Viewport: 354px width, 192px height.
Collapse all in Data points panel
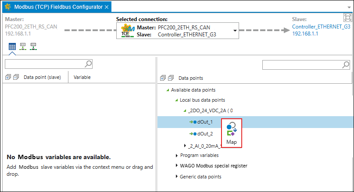pyautogui.click(x=171, y=78)
